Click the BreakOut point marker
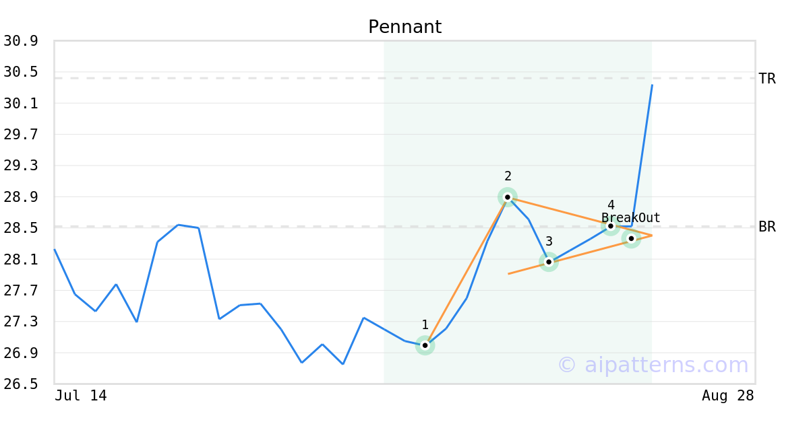 (631, 238)
